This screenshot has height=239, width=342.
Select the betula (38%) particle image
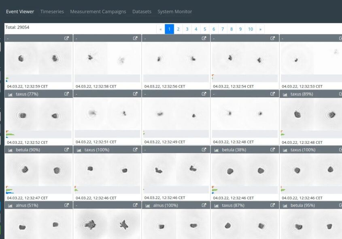(x=245, y=170)
